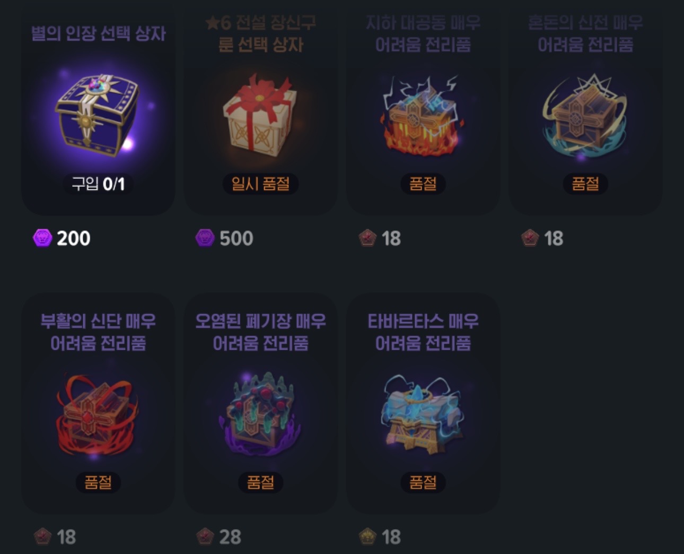Viewport: 684px width, 554px height.
Task: Click the 오염된 폐기장 toxic chest icon
Action: (260, 414)
